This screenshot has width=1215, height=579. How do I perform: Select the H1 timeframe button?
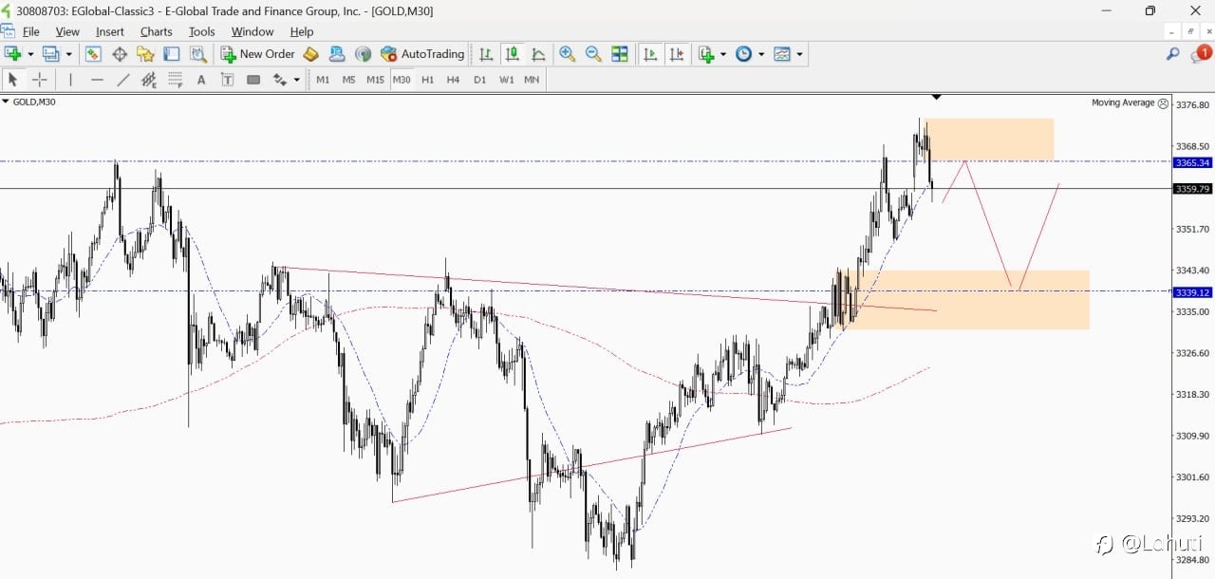(x=427, y=80)
